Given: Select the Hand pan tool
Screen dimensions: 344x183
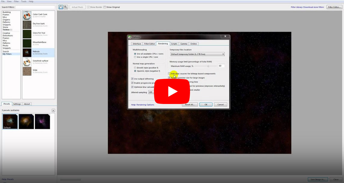Looking at the screenshot, I should (61, 7).
